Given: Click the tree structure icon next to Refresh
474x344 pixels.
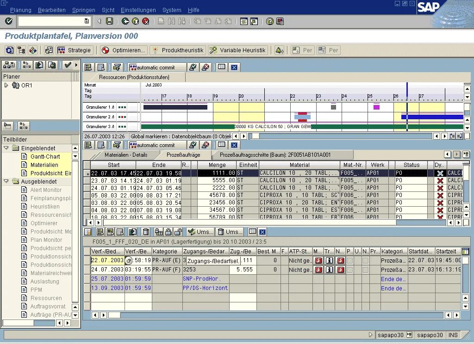Looking at the screenshot, I should coord(21,50).
